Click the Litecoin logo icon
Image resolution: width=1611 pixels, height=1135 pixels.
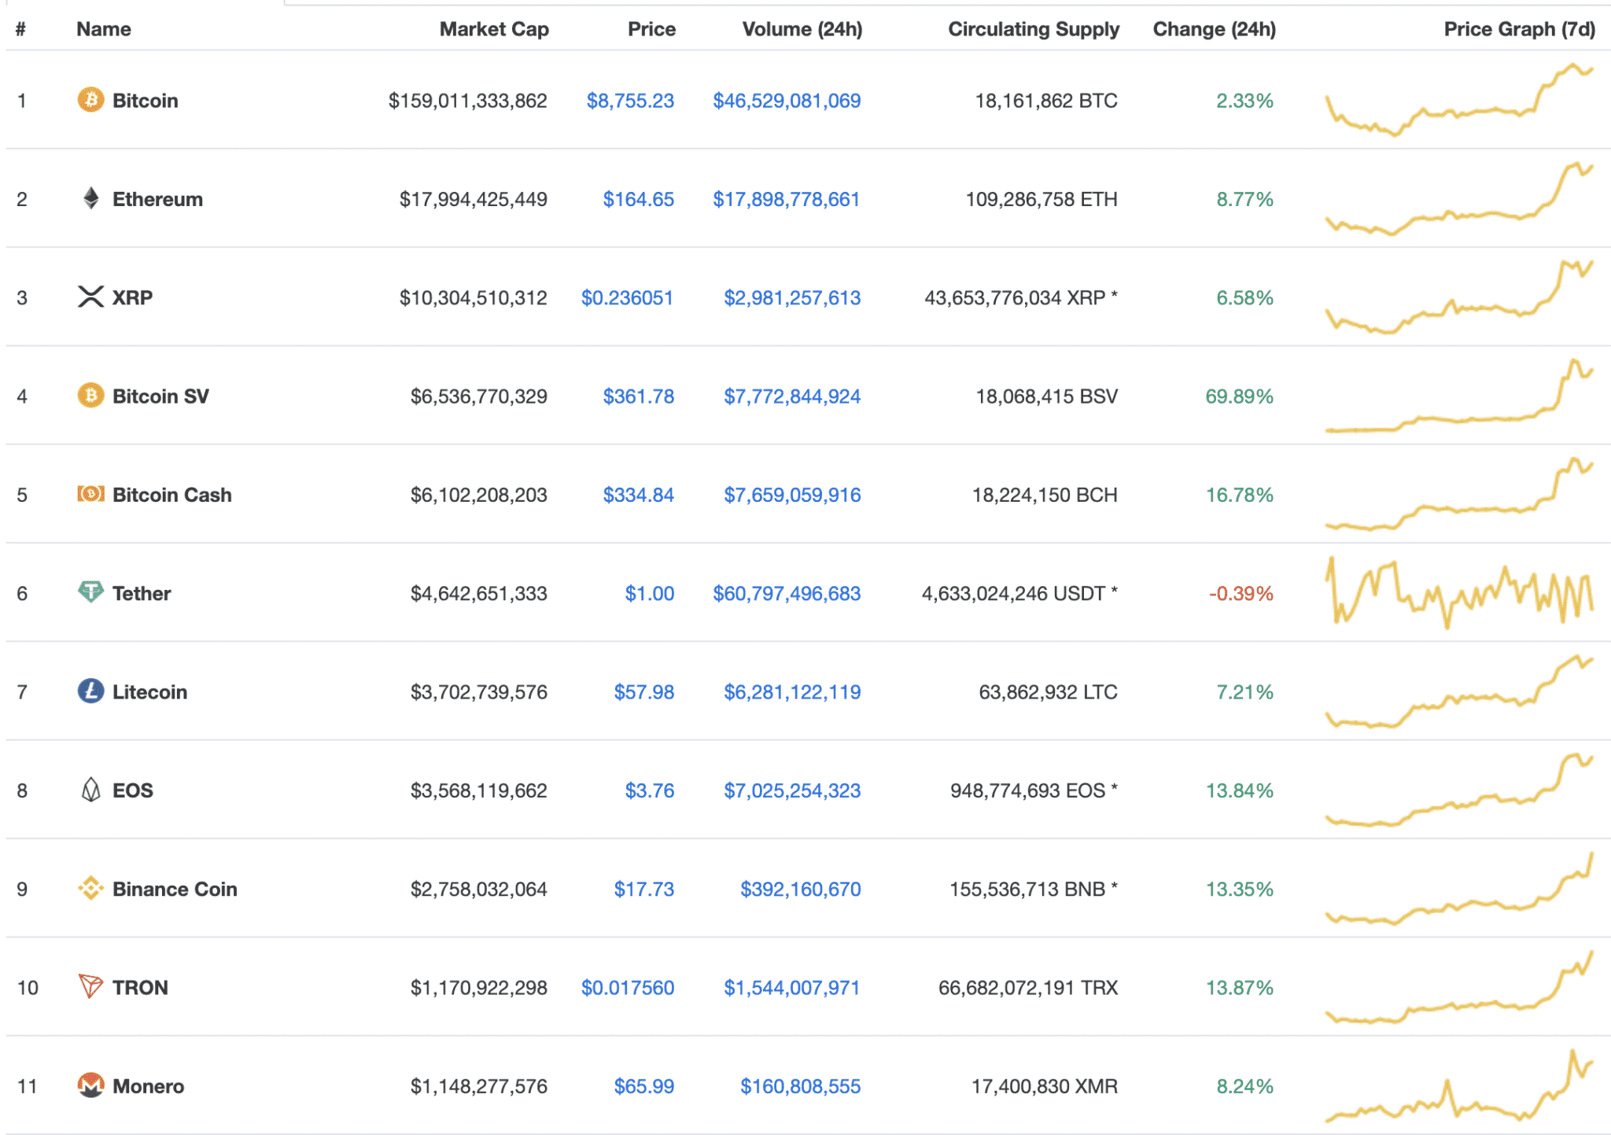(x=90, y=691)
